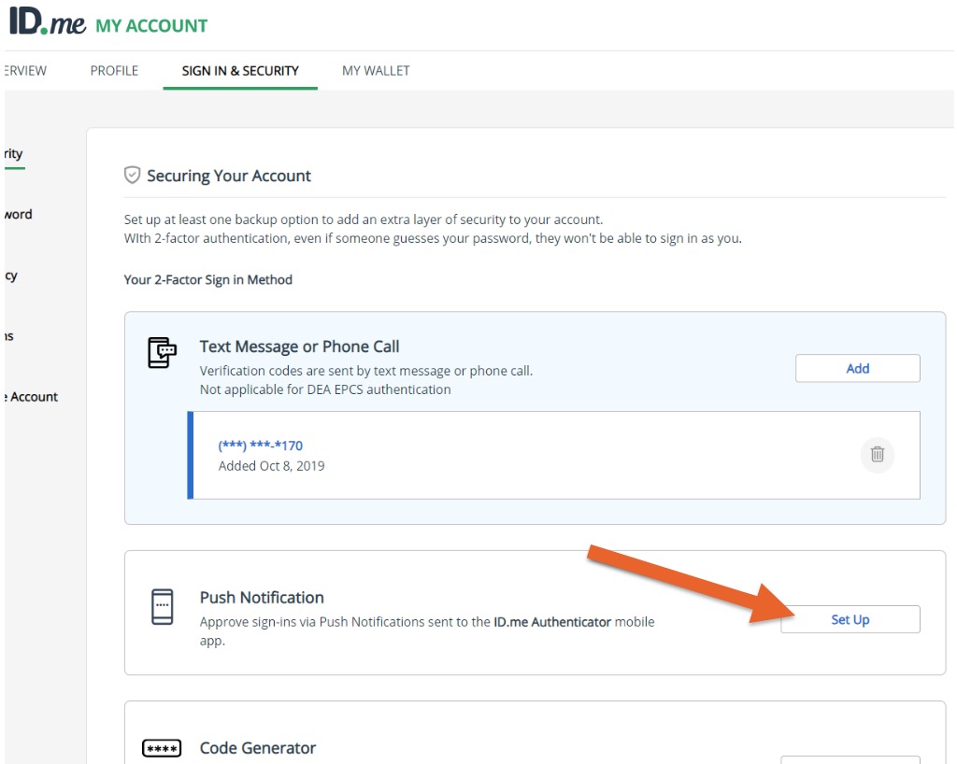
Task: Open the Close Account sidebar item
Action: (31, 397)
